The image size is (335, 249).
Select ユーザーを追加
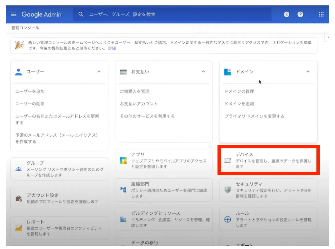[30, 91]
